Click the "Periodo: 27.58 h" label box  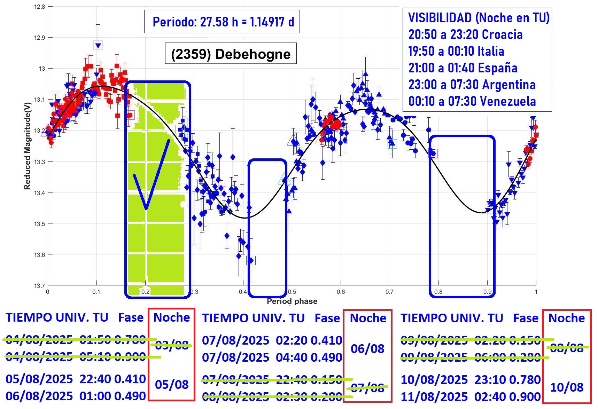(222, 22)
